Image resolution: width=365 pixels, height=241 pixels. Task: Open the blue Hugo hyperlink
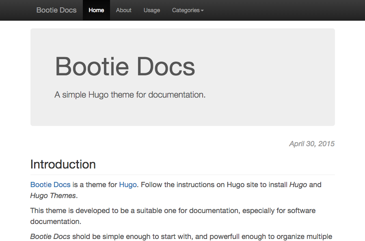pyautogui.click(x=128, y=185)
